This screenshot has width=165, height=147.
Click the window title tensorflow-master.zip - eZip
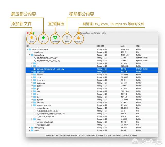93,33
